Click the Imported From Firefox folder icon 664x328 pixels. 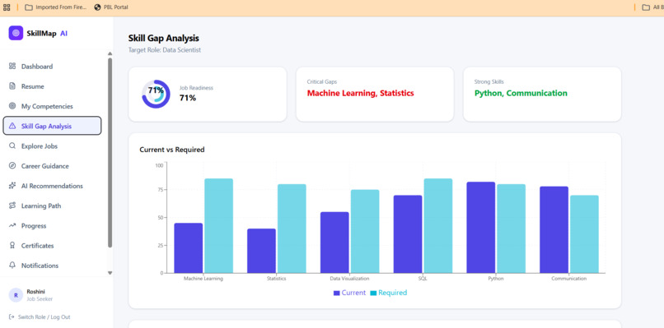coord(28,7)
